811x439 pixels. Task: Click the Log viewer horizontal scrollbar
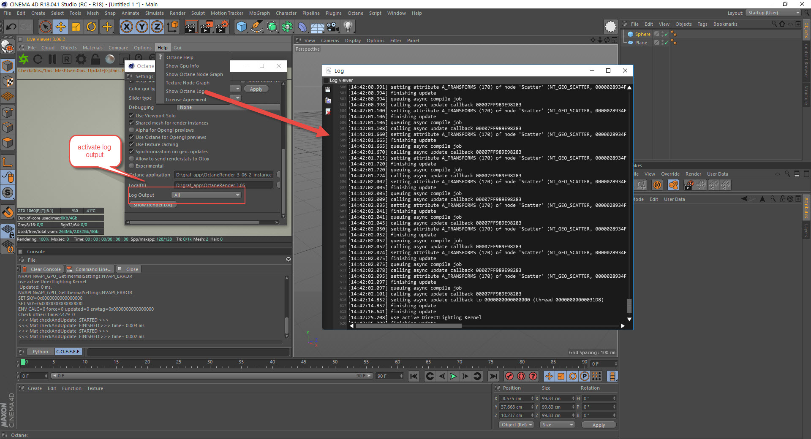click(408, 326)
